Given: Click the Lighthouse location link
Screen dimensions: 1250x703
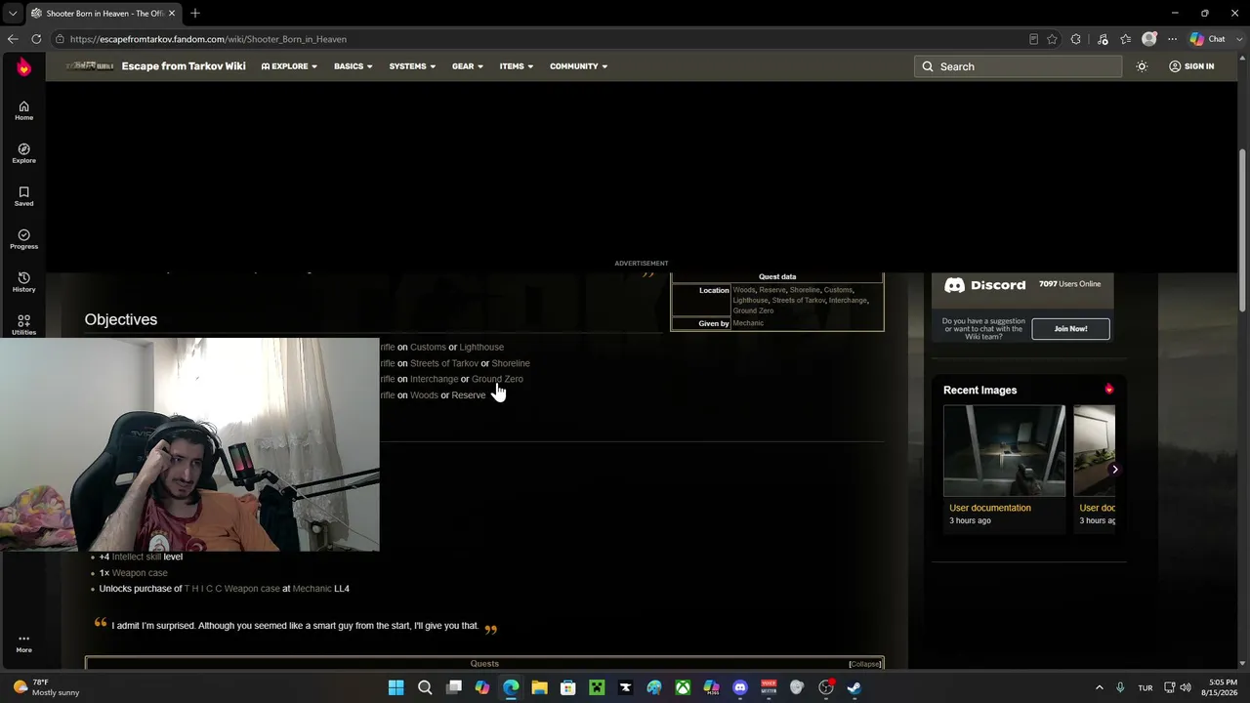Looking at the screenshot, I should (481, 348).
